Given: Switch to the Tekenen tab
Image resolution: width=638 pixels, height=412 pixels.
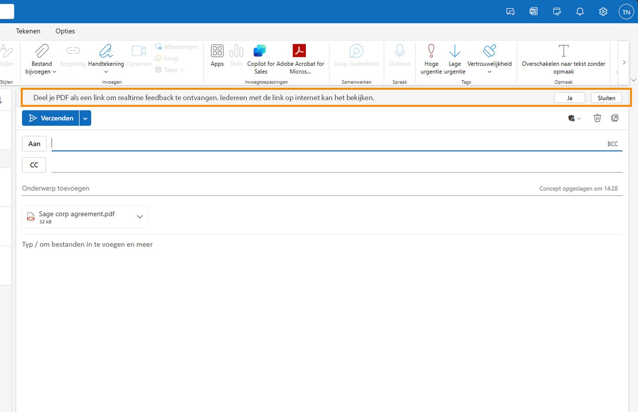Looking at the screenshot, I should coord(28,31).
